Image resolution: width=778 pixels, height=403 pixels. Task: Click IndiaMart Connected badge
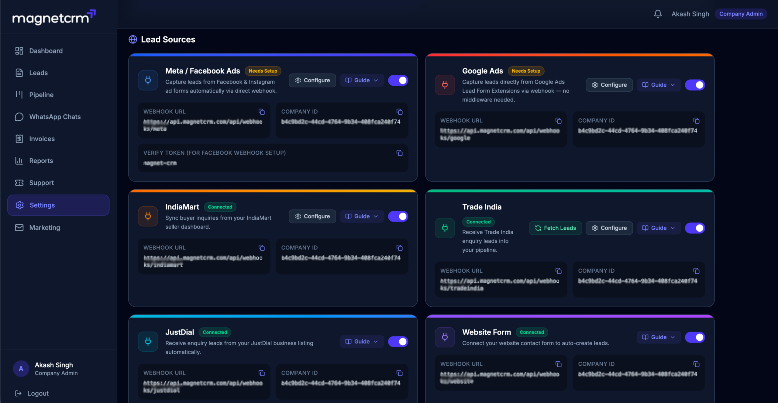[x=220, y=207]
